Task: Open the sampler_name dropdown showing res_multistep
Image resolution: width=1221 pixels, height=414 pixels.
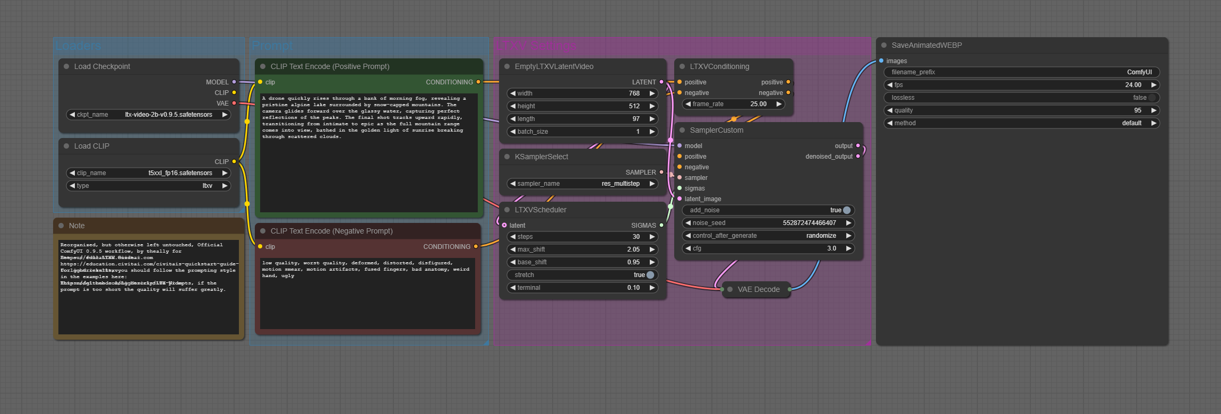Action: pyautogui.click(x=582, y=184)
